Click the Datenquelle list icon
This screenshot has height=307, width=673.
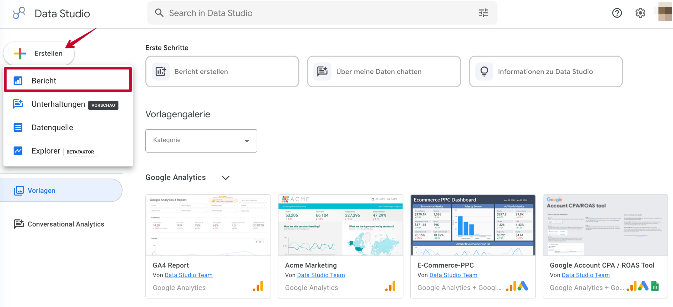click(x=18, y=127)
